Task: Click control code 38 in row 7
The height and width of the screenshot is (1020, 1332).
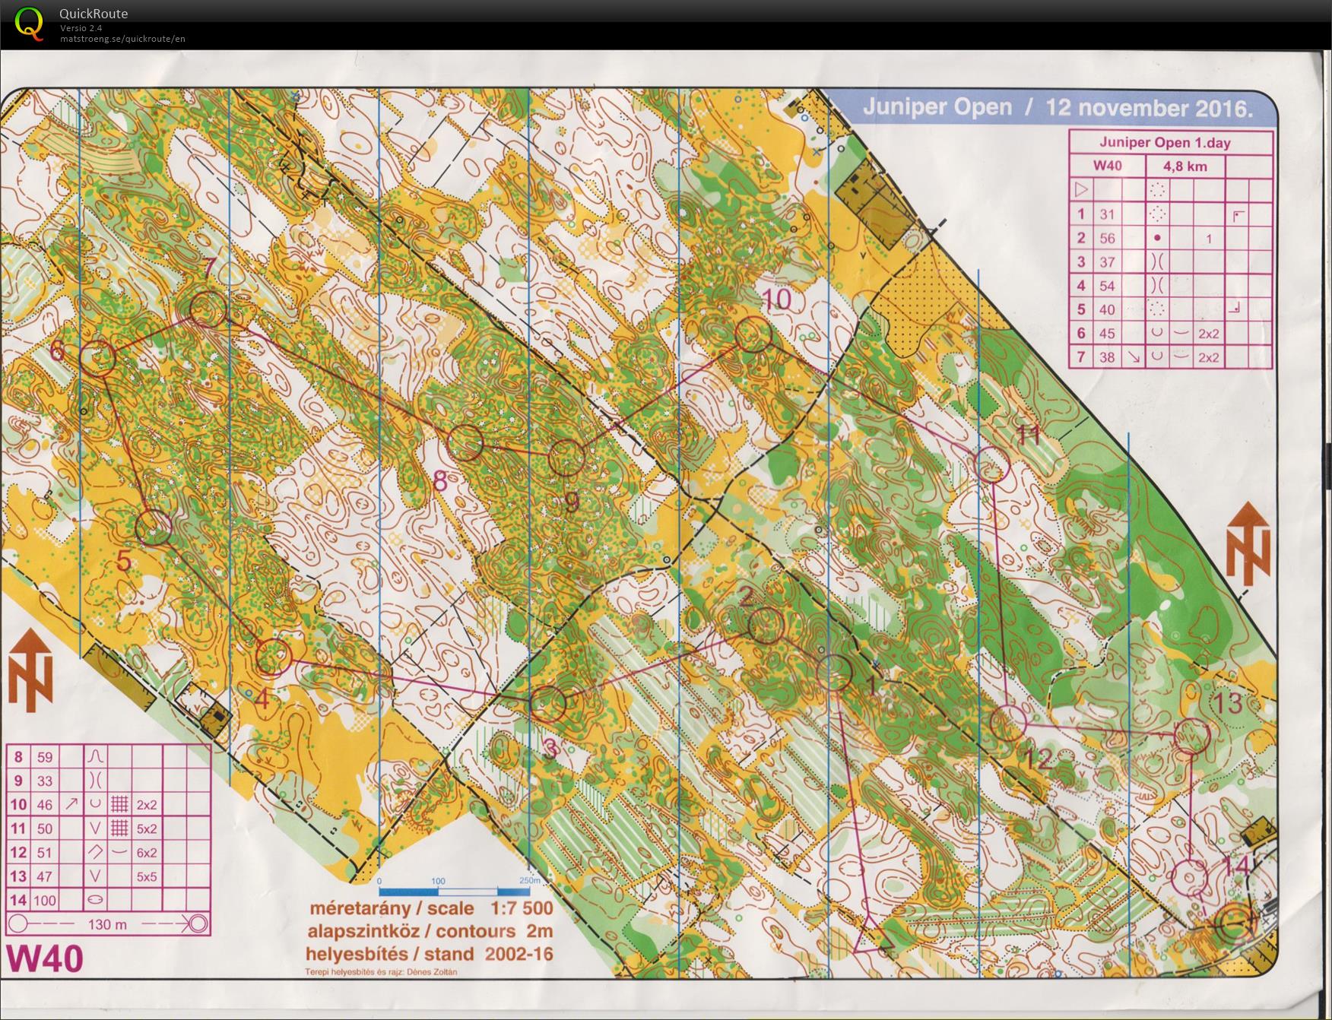Action: point(1106,356)
